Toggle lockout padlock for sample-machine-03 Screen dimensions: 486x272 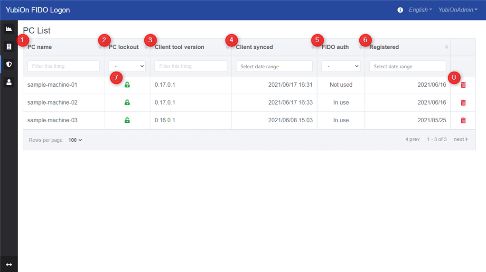tap(127, 120)
